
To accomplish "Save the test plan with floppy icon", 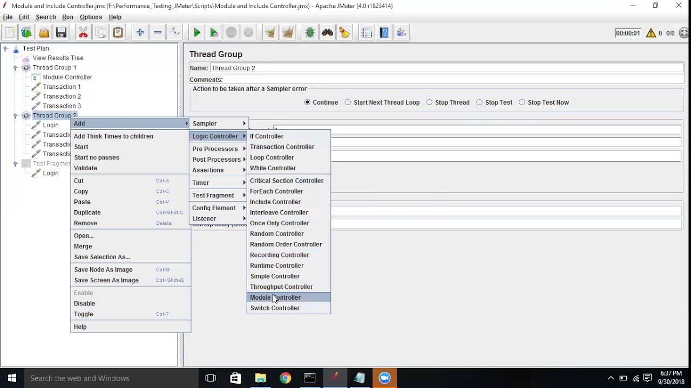I will pyautogui.click(x=61, y=33).
